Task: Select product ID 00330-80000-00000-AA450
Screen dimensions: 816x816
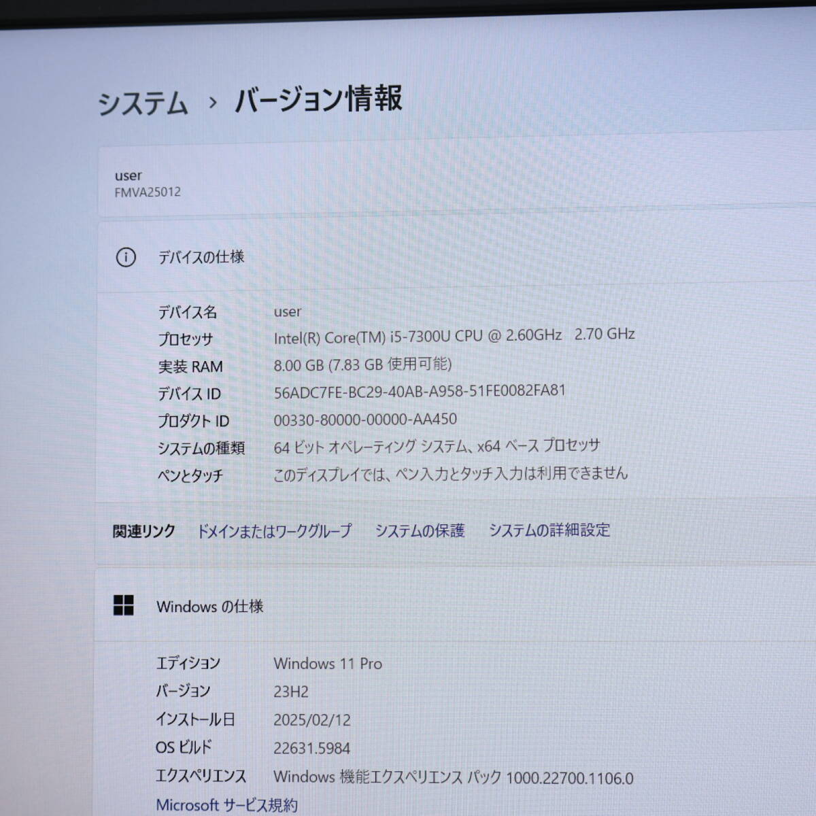Action: (x=365, y=420)
